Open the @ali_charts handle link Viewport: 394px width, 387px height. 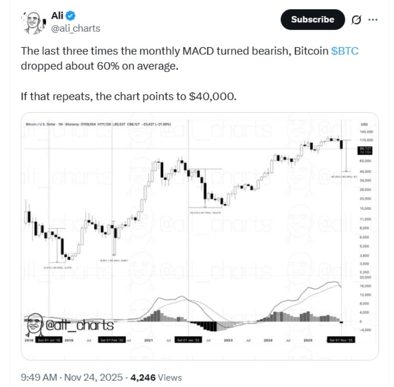click(76, 28)
